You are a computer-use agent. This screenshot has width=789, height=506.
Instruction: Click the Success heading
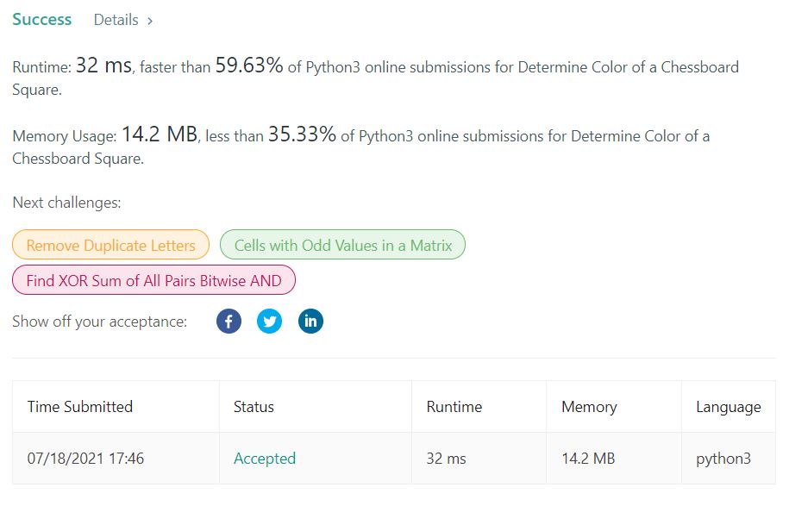click(42, 19)
